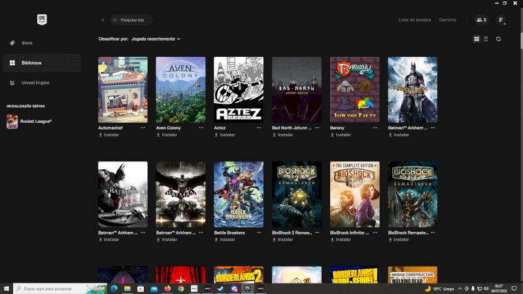Click Instalar under Aven Colony
Image resolution: width=523 pixels, height=294 pixels.
click(x=167, y=135)
